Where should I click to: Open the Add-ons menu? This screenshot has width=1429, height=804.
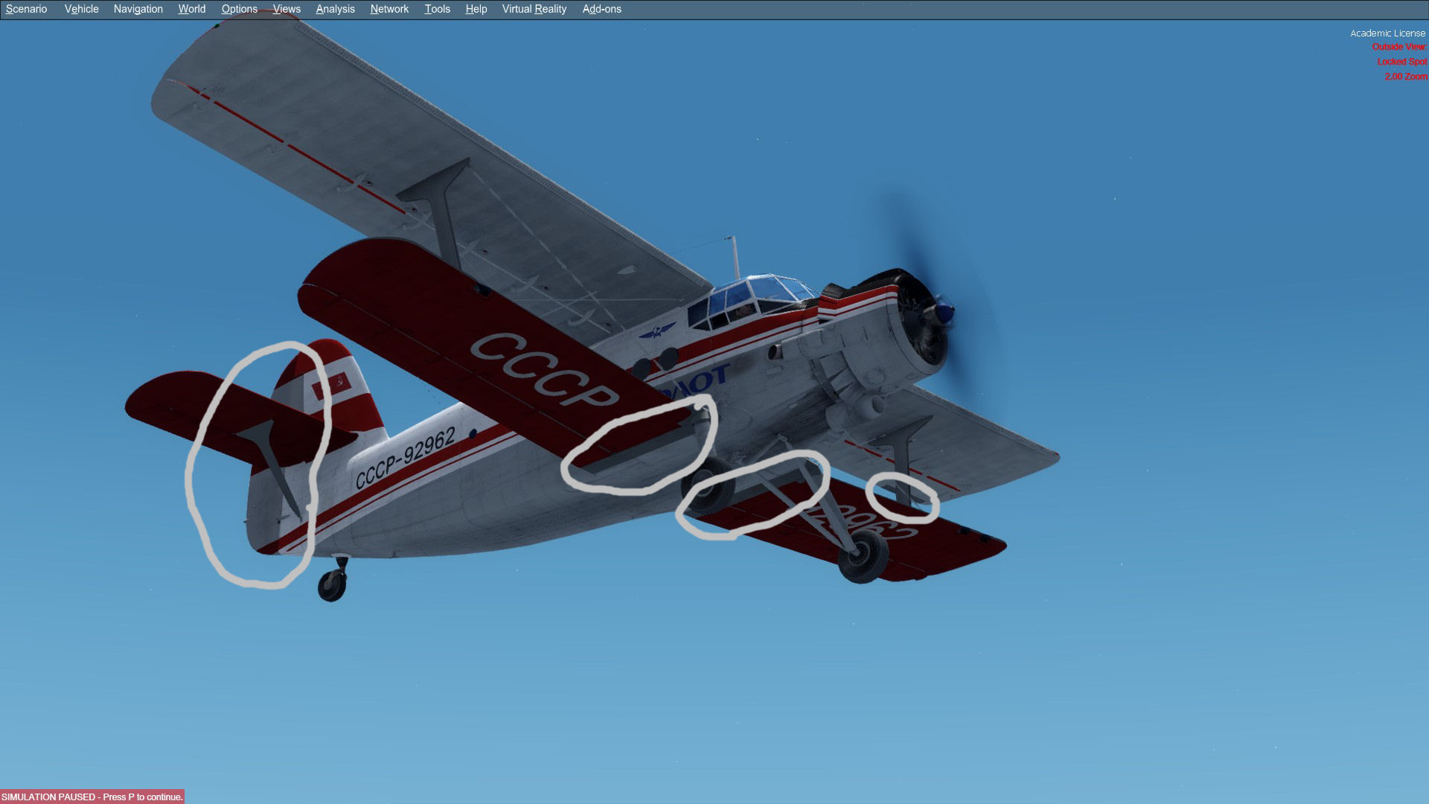point(601,9)
